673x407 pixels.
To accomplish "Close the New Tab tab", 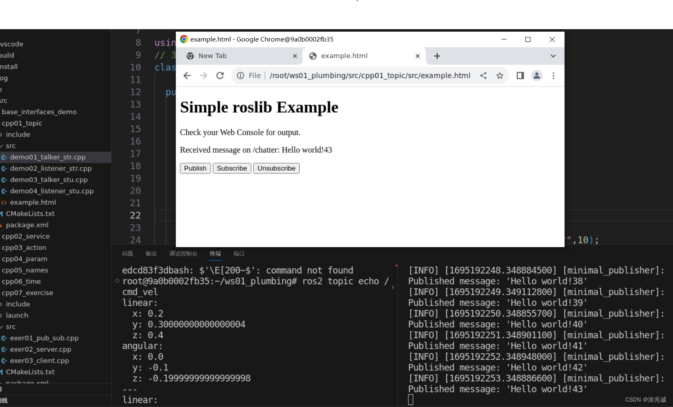I will (295, 56).
